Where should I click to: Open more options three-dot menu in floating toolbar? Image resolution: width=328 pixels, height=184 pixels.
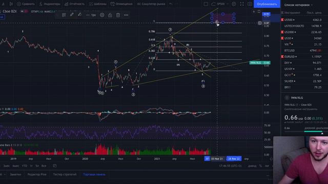click(126, 15)
